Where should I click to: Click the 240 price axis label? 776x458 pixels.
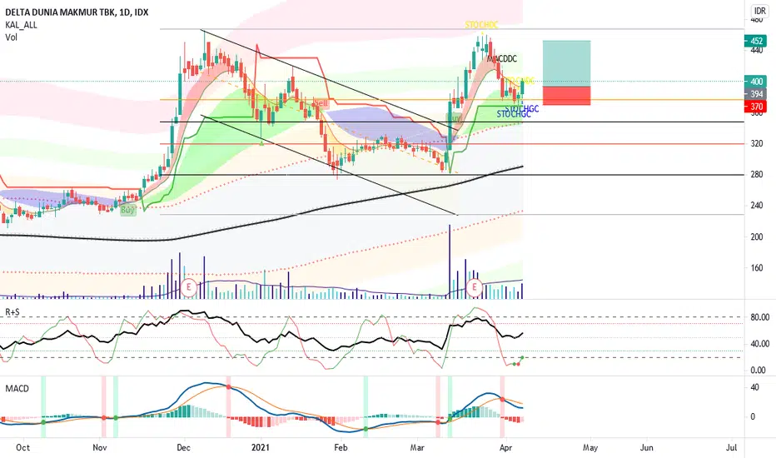[756, 206]
